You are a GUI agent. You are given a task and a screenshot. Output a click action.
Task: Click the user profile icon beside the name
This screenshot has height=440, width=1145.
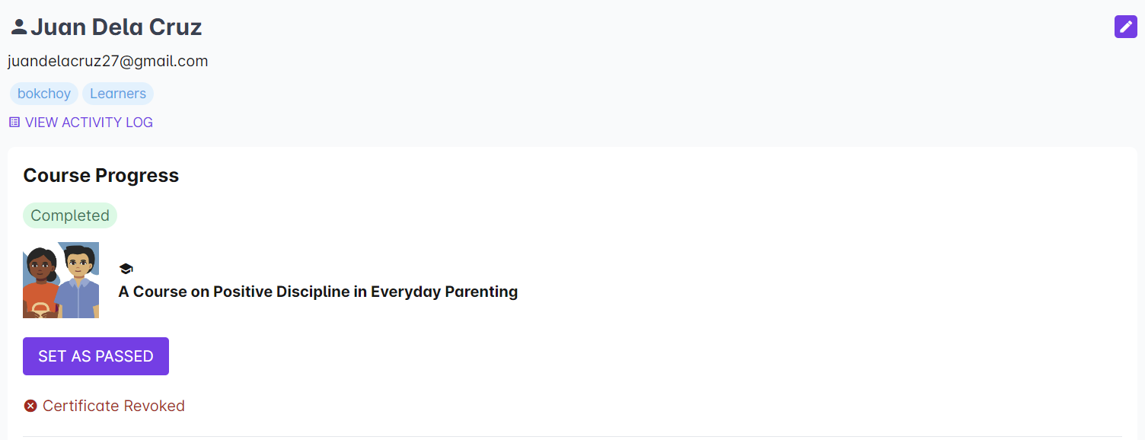click(x=19, y=27)
